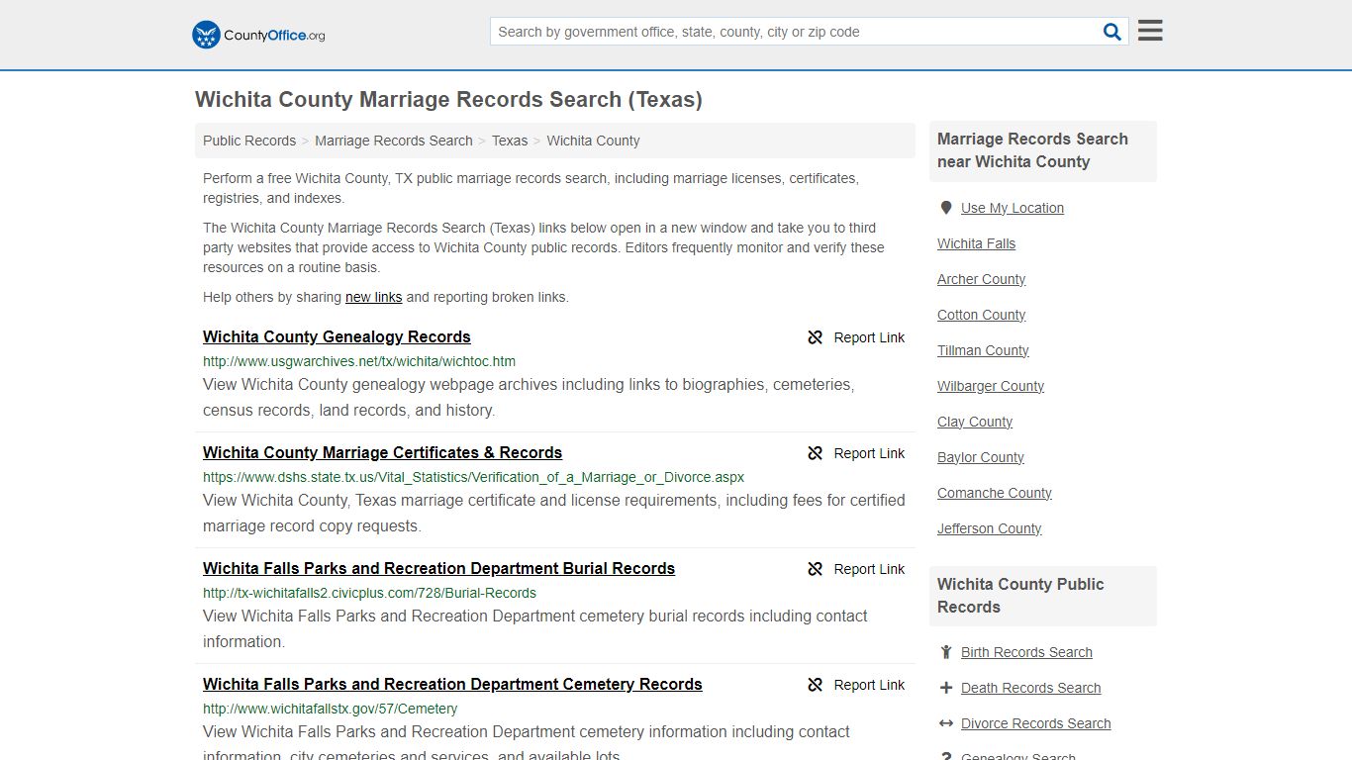Select the Wichita County breadcrumb
The image size is (1352, 760).
[x=593, y=141]
